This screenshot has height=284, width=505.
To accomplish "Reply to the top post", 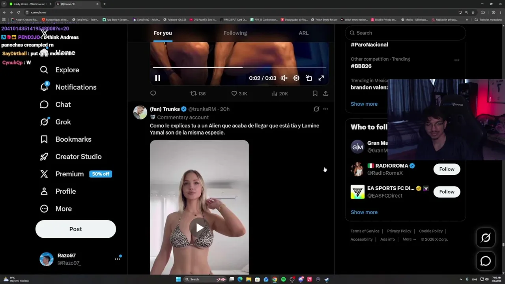I will [x=153, y=93].
